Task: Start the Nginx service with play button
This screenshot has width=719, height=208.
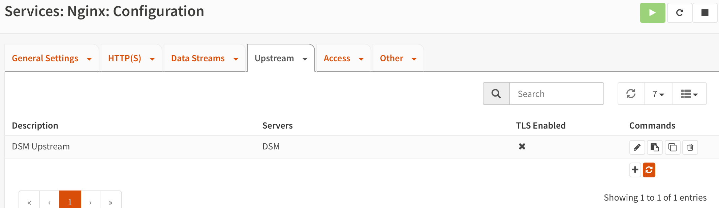Action: (x=652, y=13)
